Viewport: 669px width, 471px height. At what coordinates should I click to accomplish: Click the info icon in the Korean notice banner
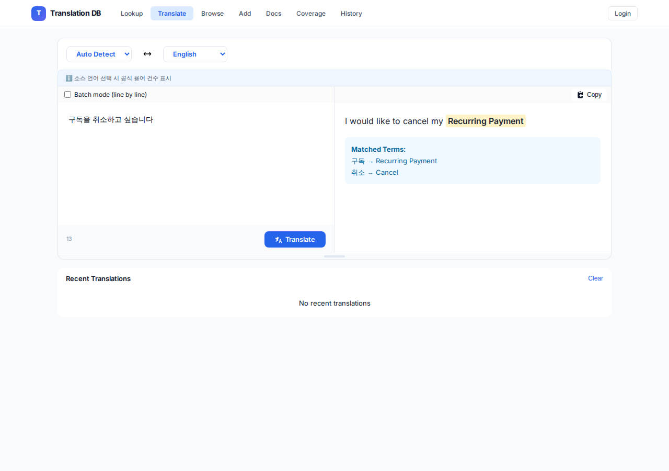(68, 78)
